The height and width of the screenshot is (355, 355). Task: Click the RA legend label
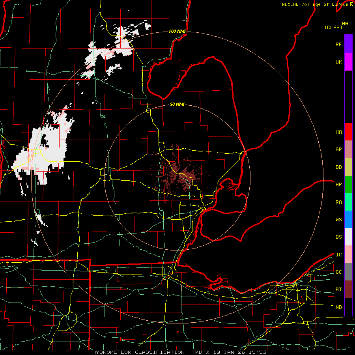pyautogui.click(x=339, y=202)
